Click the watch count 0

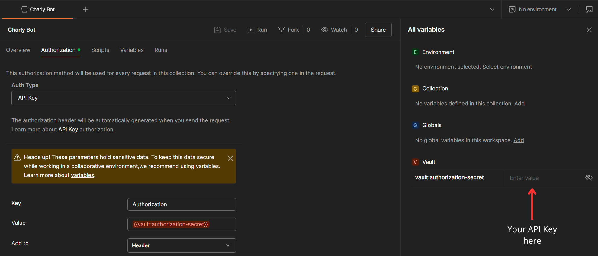click(x=356, y=30)
